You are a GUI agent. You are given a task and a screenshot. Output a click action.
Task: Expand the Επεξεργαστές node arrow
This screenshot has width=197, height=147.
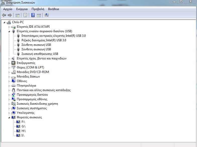click(9, 63)
